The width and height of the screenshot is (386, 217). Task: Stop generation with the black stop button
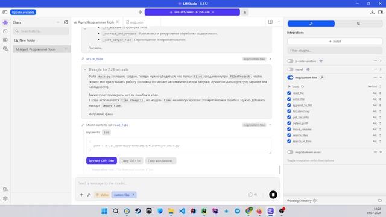273,195
